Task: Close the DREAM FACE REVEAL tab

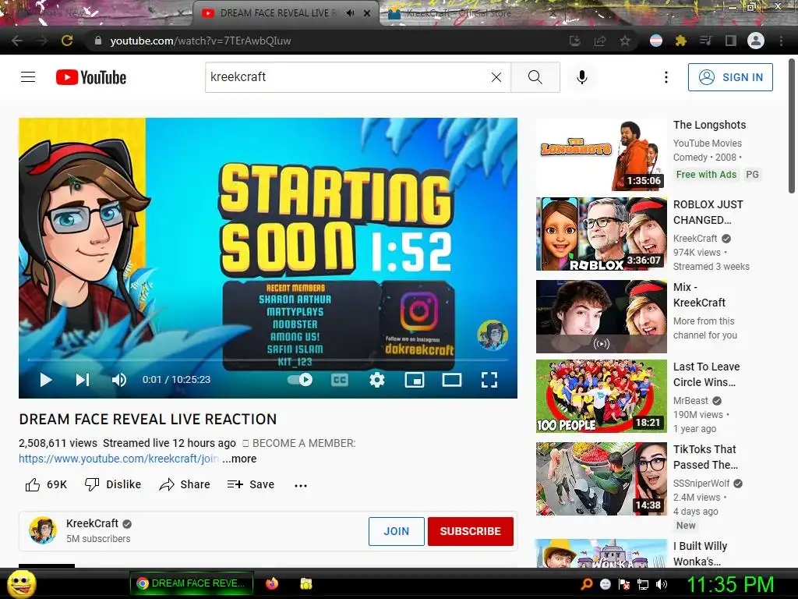Action: [367, 13]
